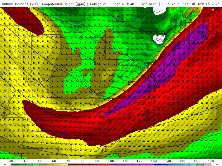
Task: Click the '500mb Isotachs (kts)' title text
Action: tap(20, 4)
